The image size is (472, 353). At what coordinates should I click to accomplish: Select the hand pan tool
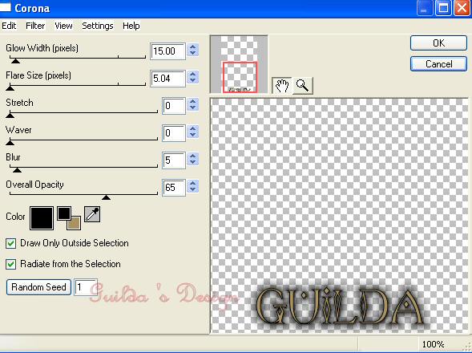[x=281, y=86]
